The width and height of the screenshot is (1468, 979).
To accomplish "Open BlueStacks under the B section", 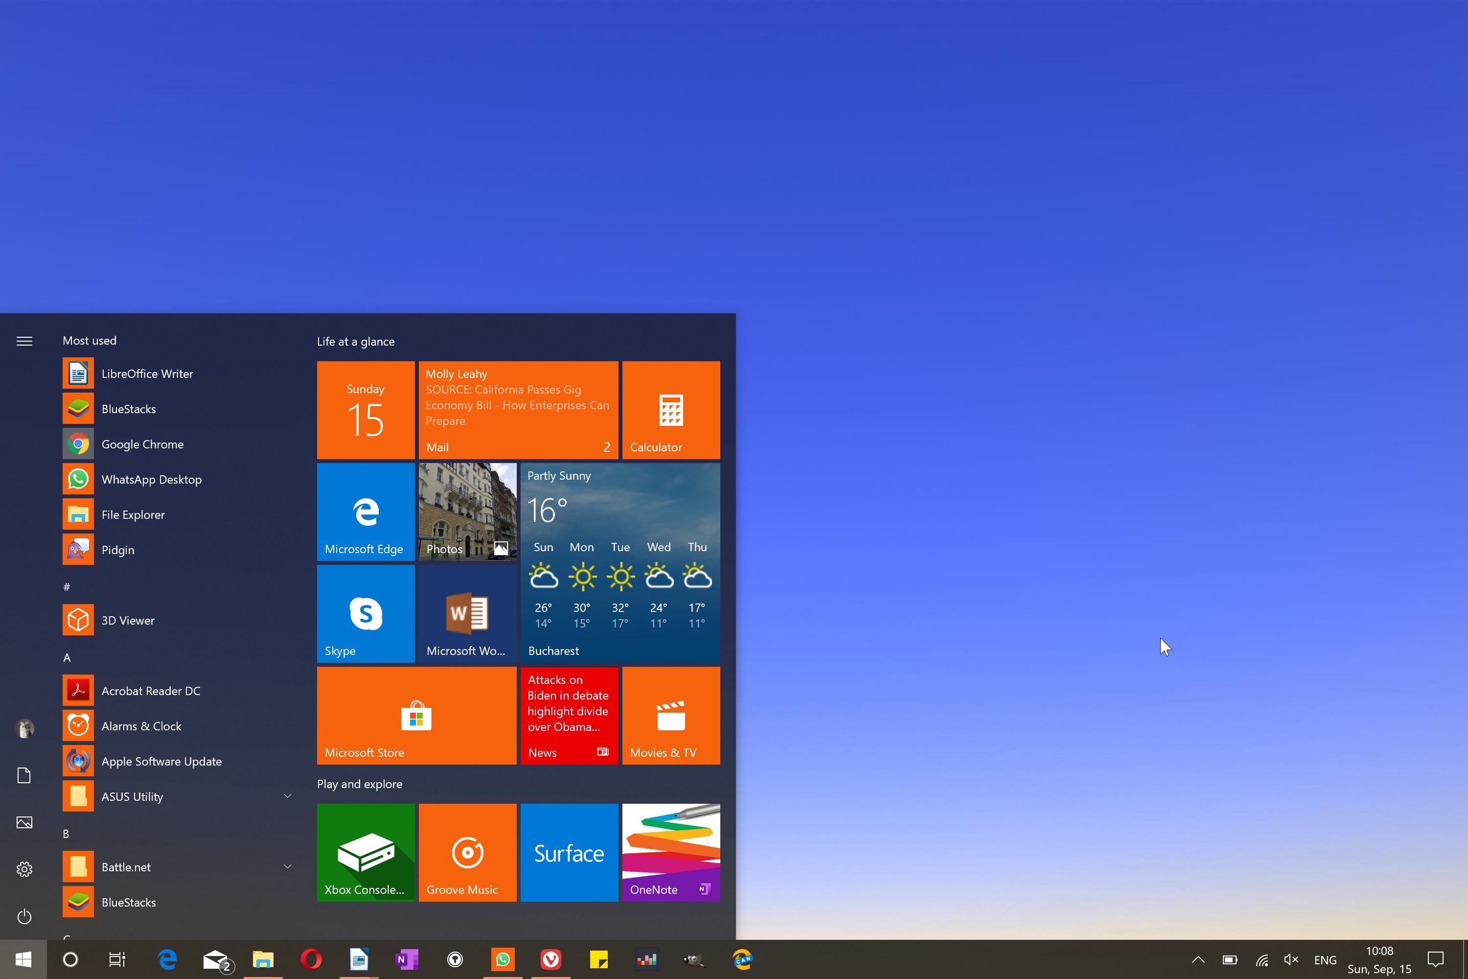I will point(179,902).
